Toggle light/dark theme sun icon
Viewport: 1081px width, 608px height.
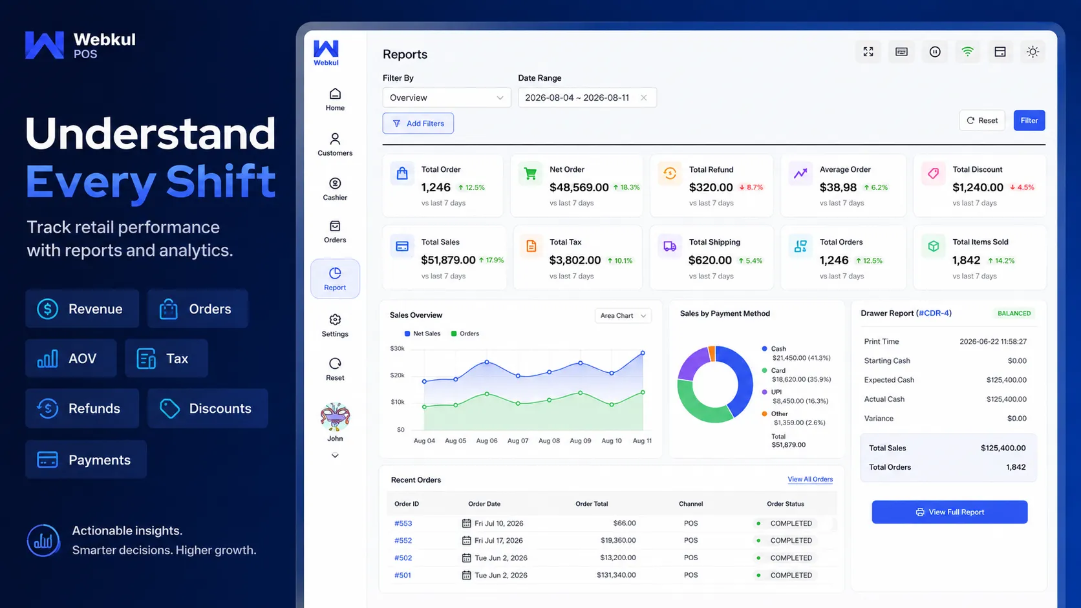(x=1033, y=52)
